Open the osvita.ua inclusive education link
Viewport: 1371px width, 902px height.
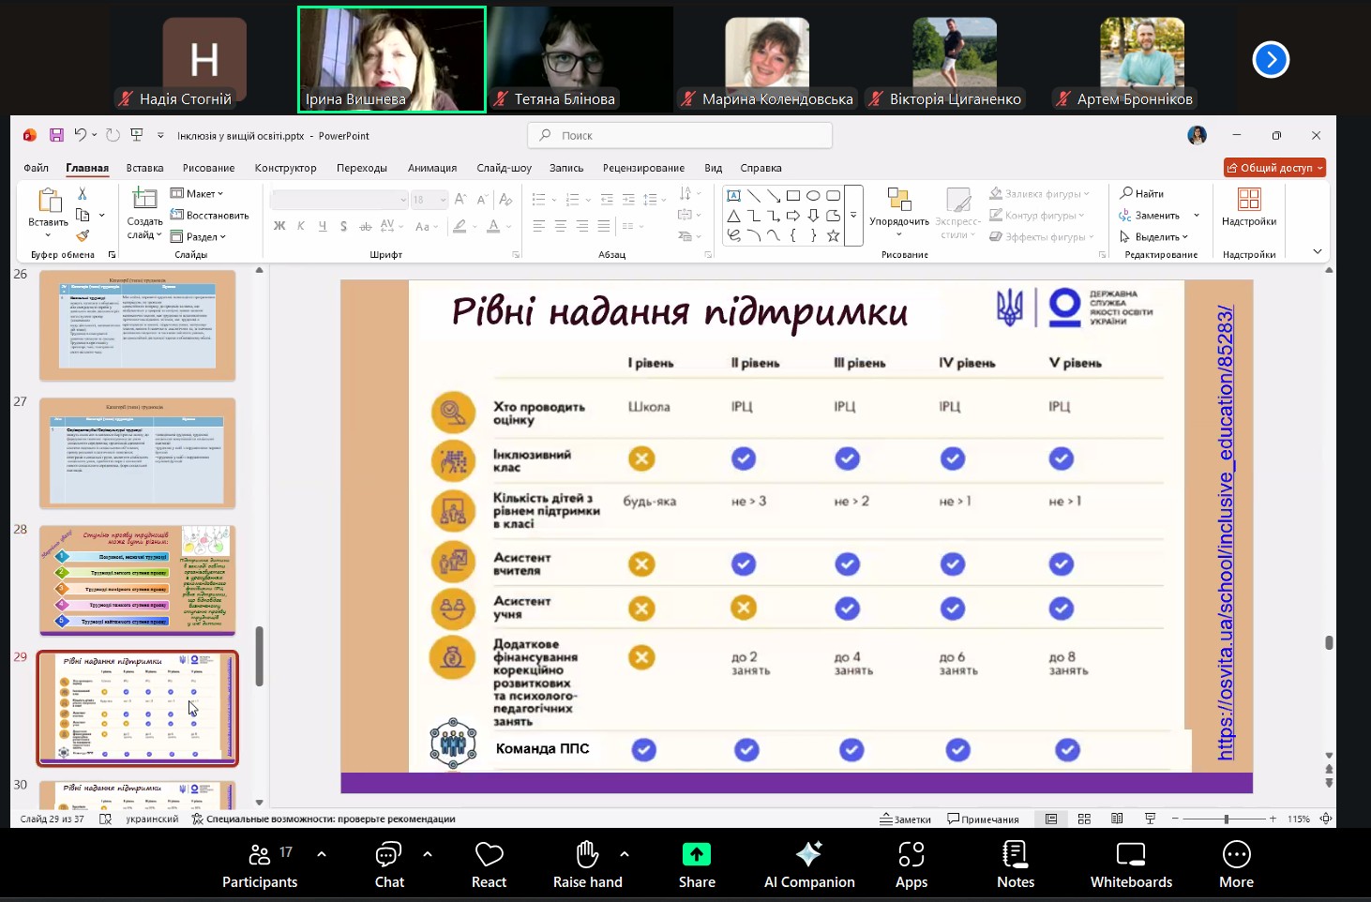(1225, 525)
